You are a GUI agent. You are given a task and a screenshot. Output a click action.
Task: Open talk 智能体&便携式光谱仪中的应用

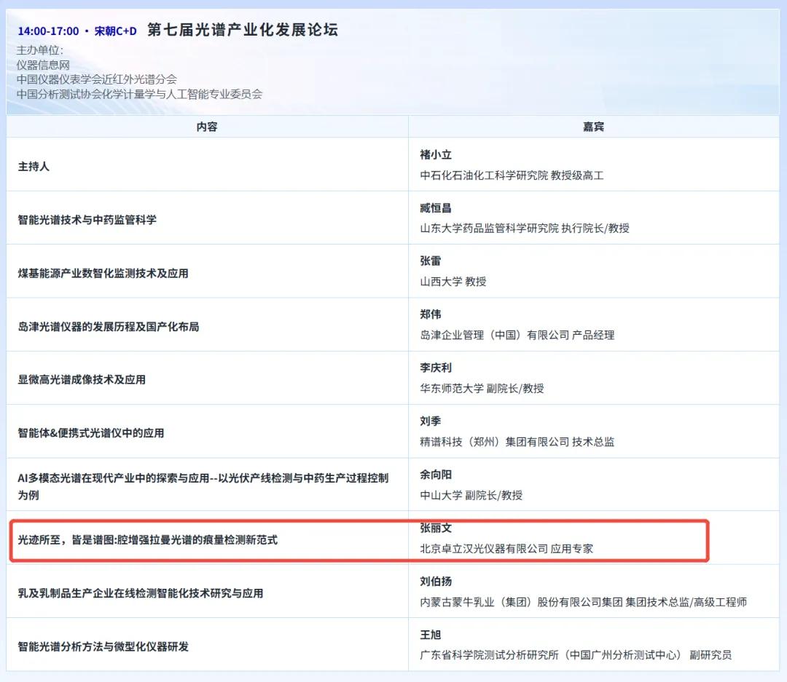91,433
